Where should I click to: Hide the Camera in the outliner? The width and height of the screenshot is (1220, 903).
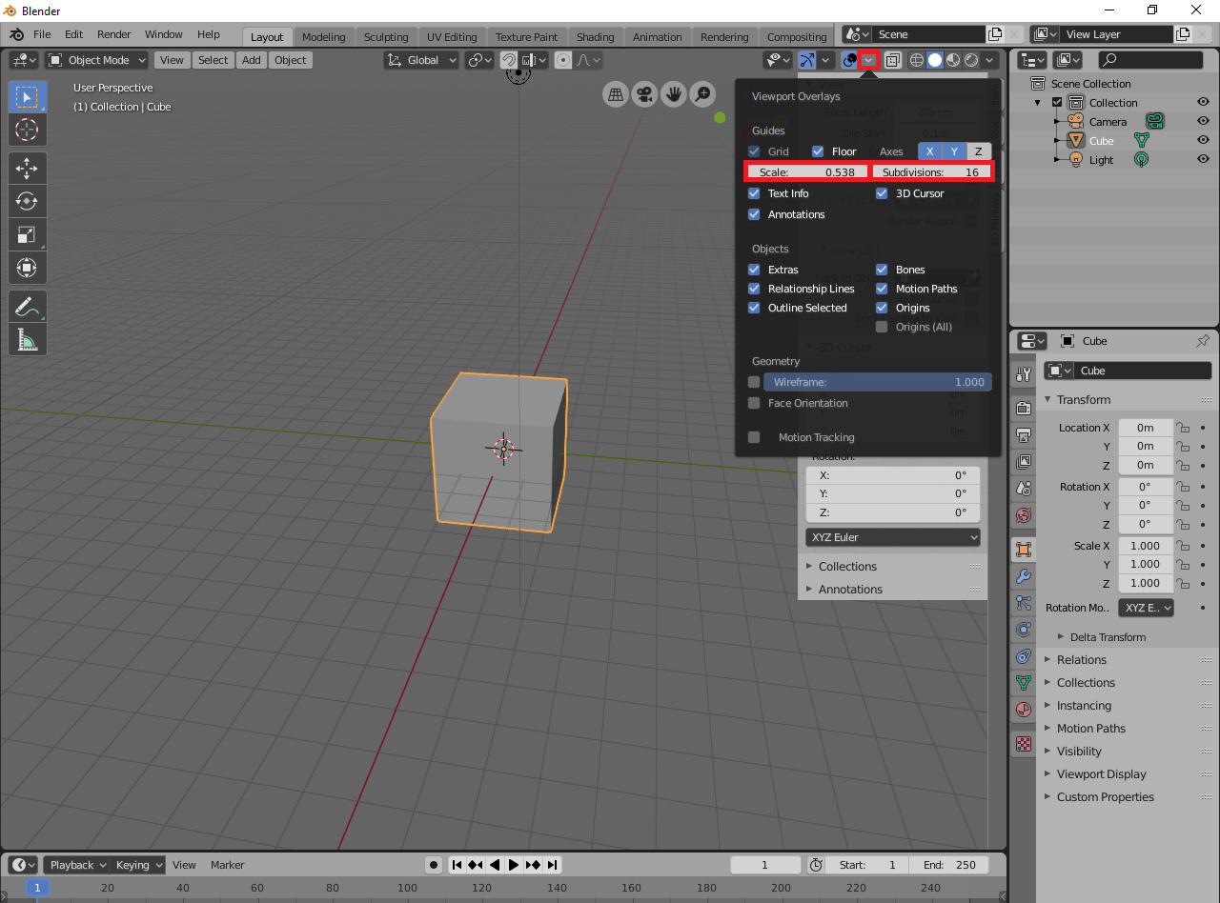point(1204,121)
